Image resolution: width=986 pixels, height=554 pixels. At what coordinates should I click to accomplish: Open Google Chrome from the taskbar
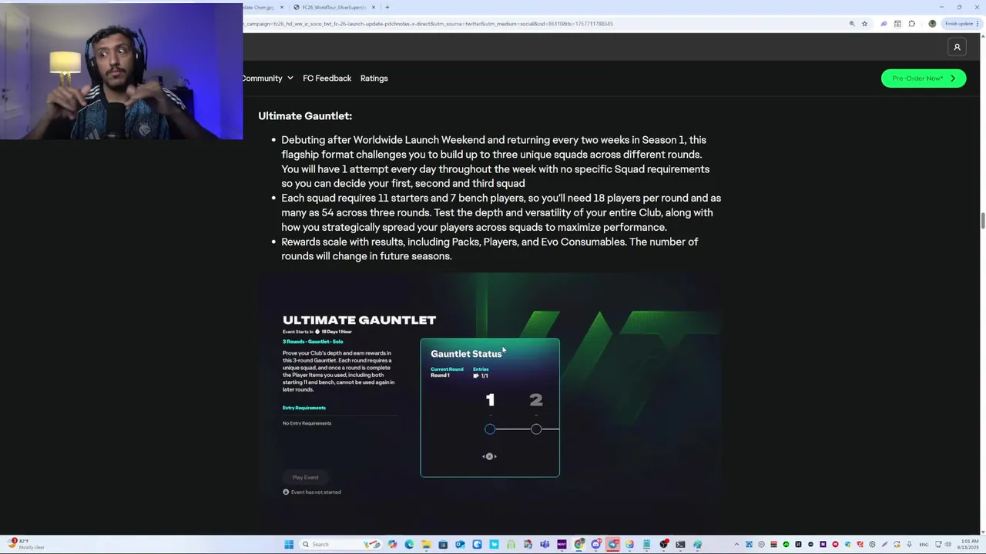coord(579,545)
